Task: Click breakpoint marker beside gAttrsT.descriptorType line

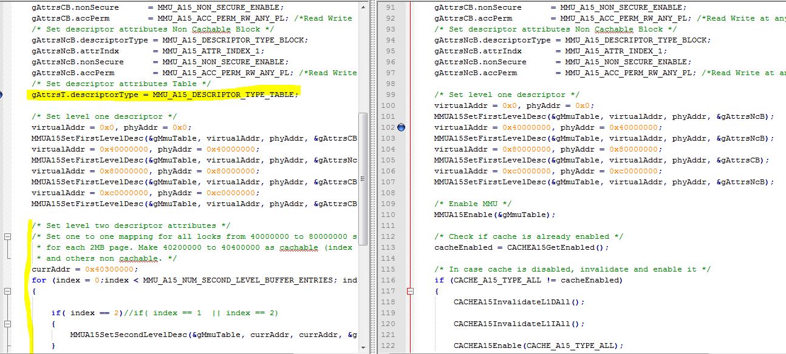Action: (x=1, y=95)
